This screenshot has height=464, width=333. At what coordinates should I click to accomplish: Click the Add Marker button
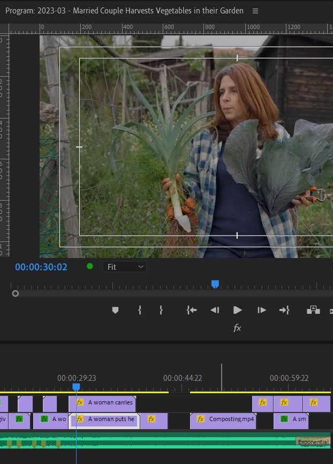point(116,310)
